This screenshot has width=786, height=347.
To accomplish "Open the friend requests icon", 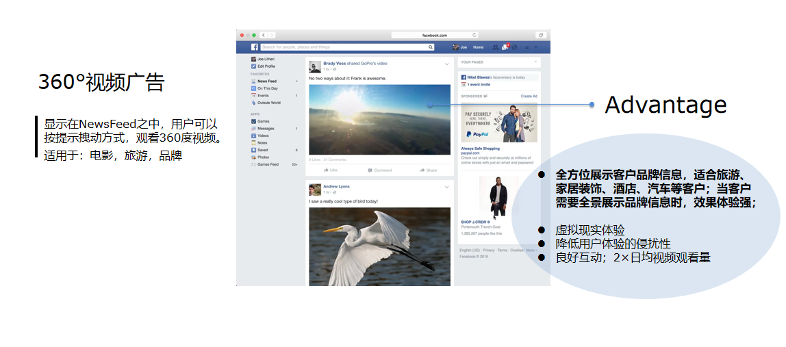I will coord(495,47).
